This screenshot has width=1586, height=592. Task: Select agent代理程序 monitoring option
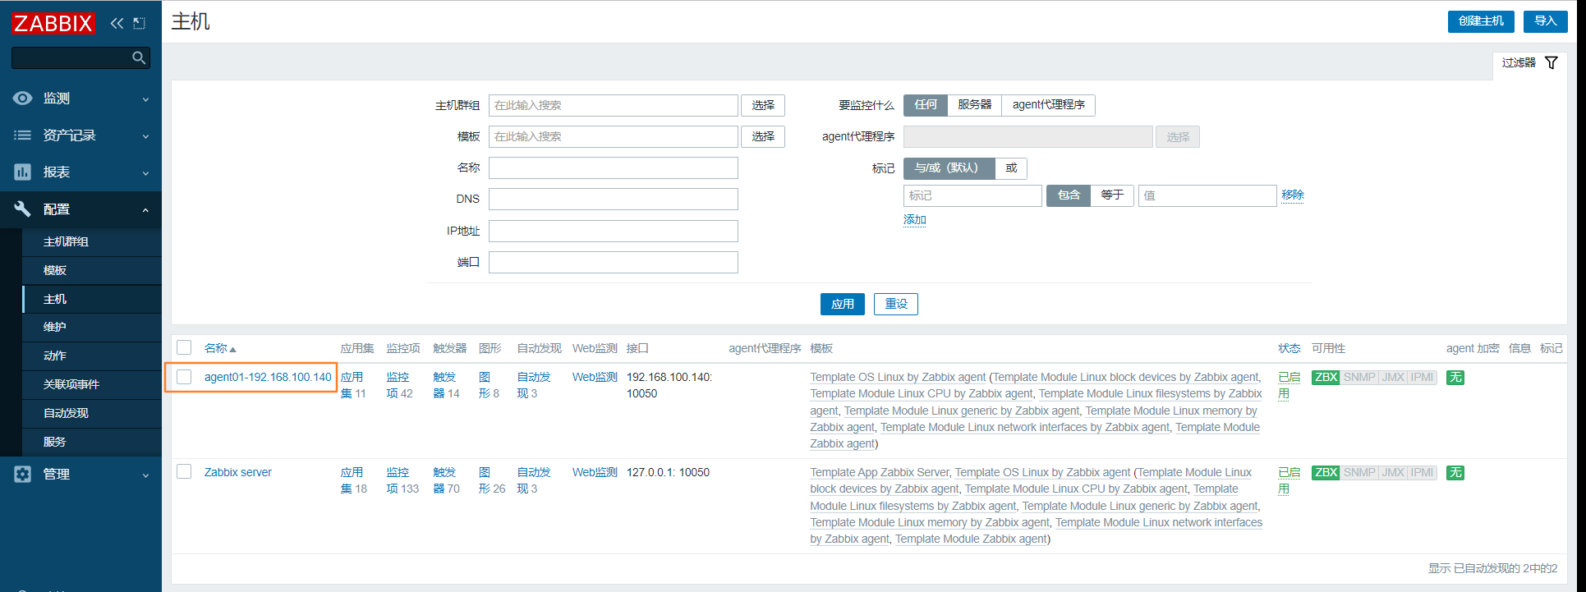(x=1048, y=105)
